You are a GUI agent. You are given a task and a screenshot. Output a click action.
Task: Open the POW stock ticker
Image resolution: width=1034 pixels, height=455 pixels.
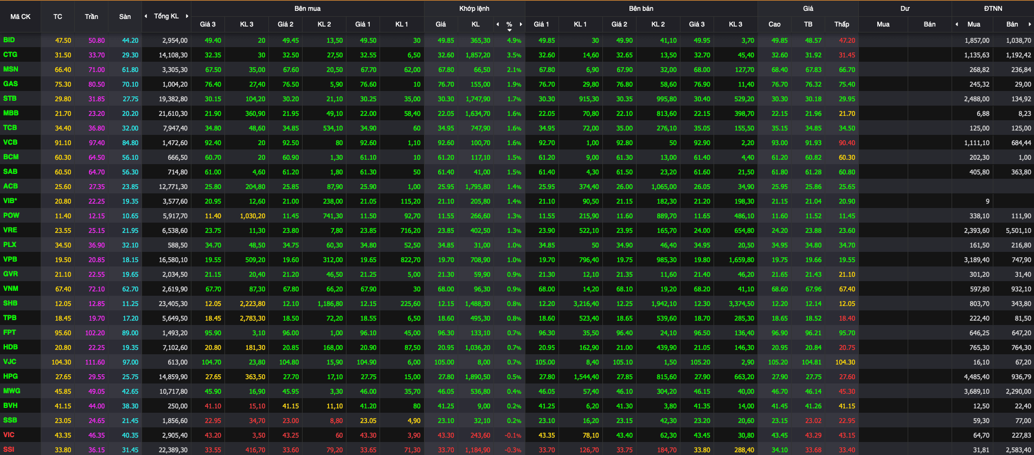pos(11,216)
